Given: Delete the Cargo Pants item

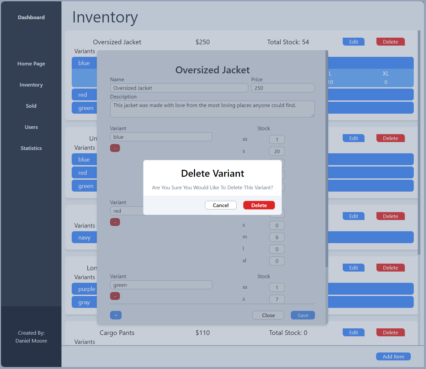Looking at the screenshot, I should point(390,332).
